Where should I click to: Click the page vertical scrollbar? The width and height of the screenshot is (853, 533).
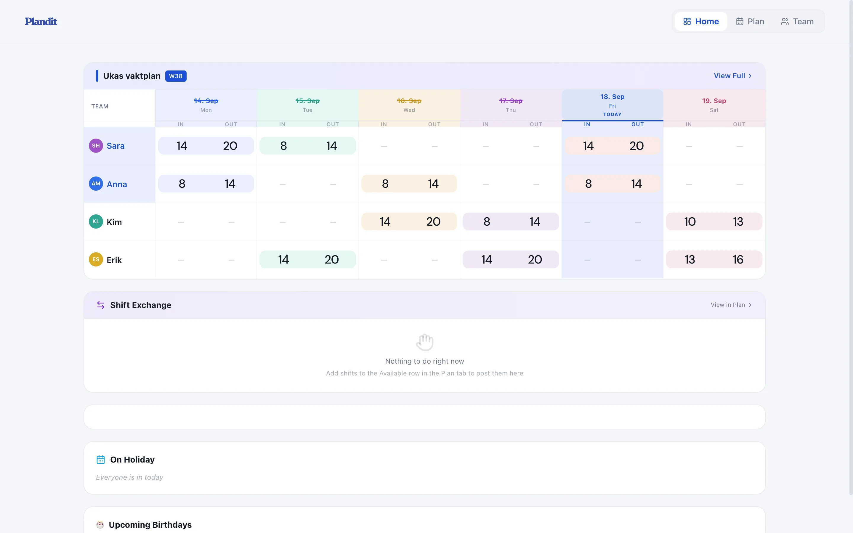851,247
